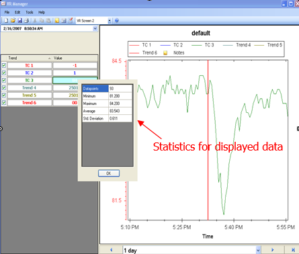The image size is (299, 254).
Task: Disable the Trend 6 checkbox
Action: [4, 103]
